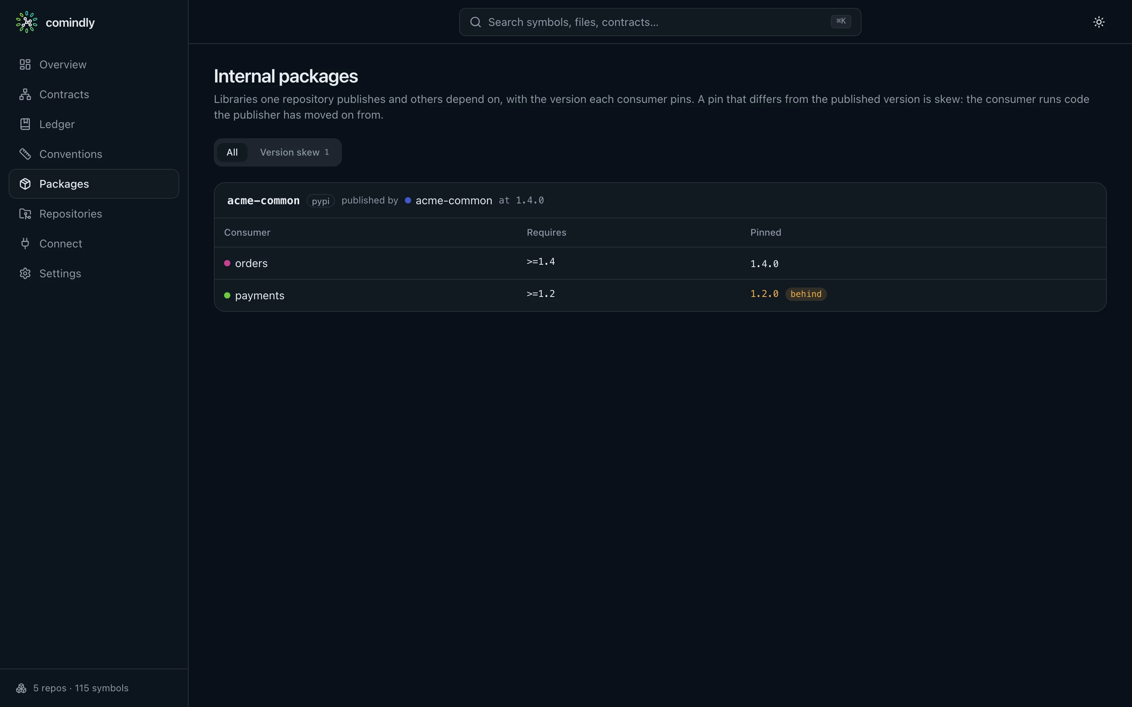Click the Connect plug icon
The height and width of the screenshot is (707, 1132).
25,244
